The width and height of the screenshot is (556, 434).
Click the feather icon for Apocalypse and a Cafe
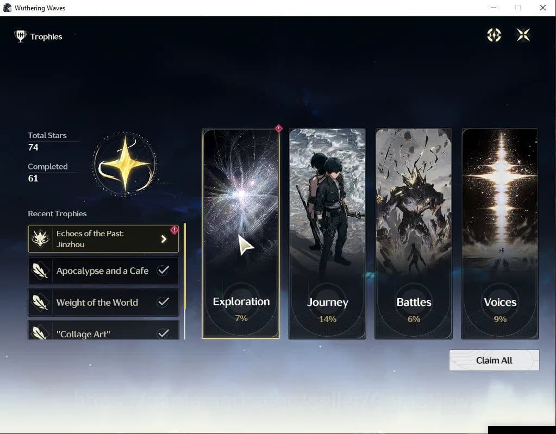[x=40, y=271]
